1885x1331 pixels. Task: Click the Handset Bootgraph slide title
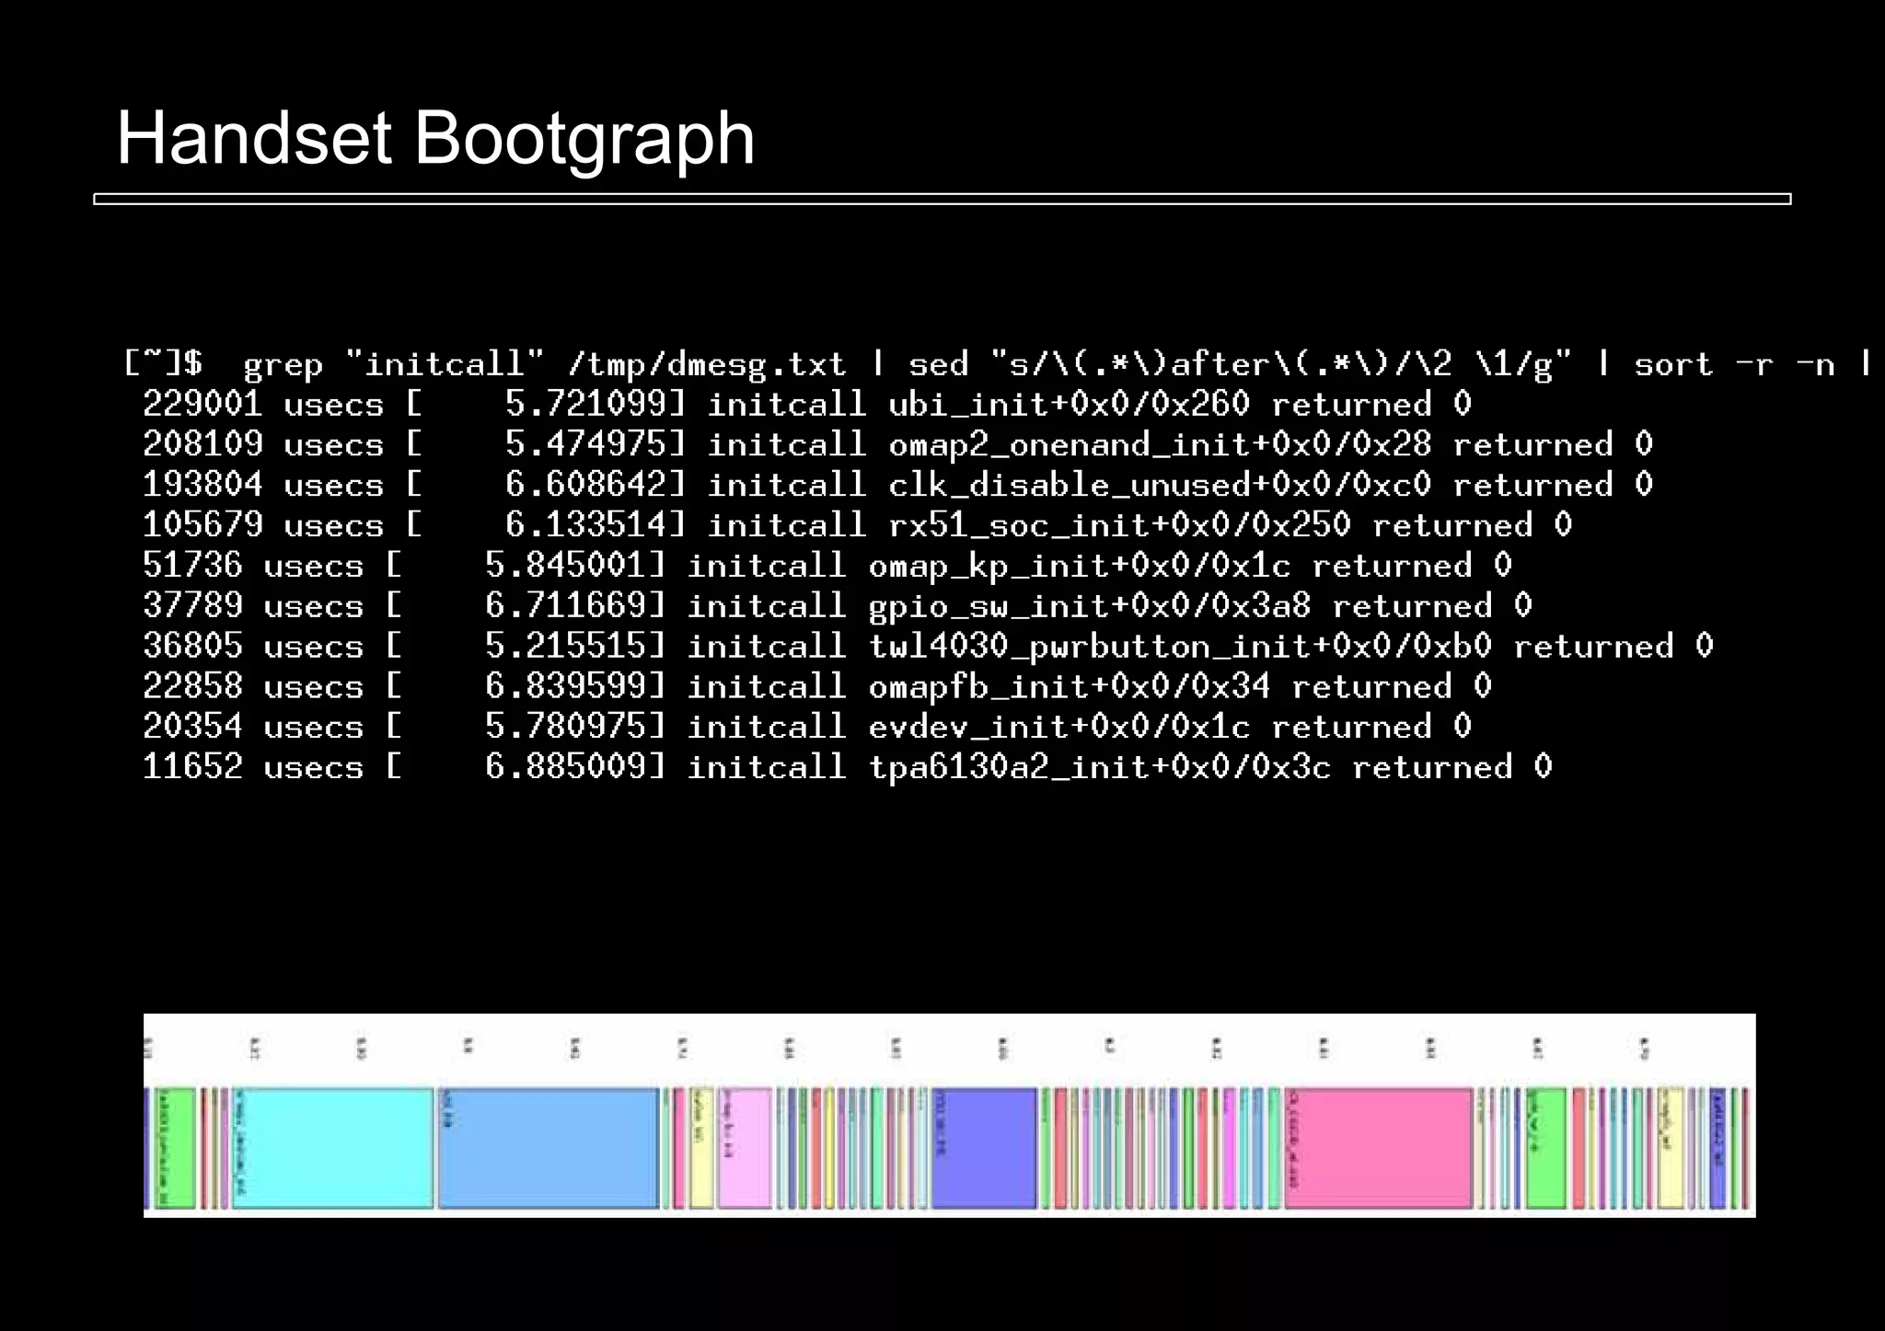pyautogui.click(x=435, y=140)
